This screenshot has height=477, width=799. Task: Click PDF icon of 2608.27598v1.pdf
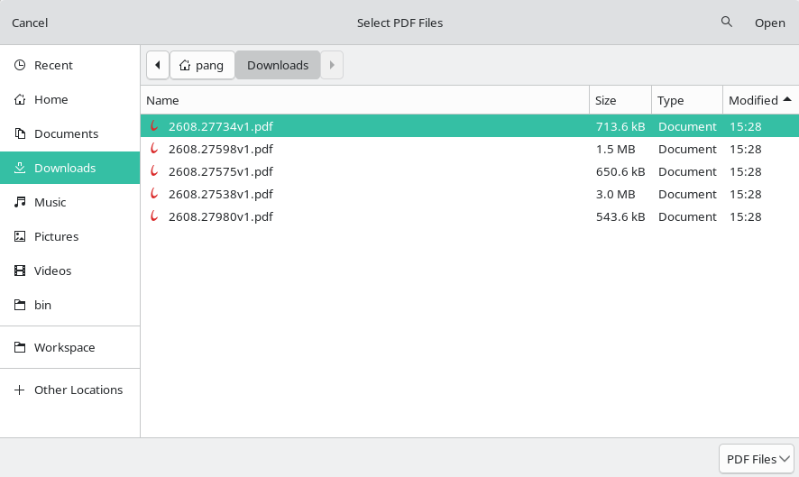154,149
